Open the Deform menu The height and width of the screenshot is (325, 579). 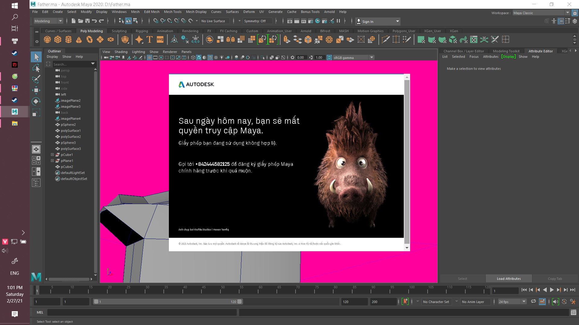pos(249,11)
